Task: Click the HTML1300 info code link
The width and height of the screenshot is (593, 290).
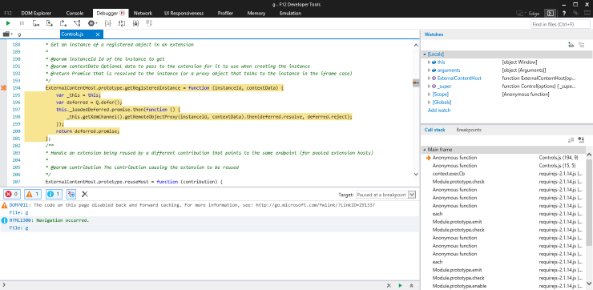Action: point(20,220)
